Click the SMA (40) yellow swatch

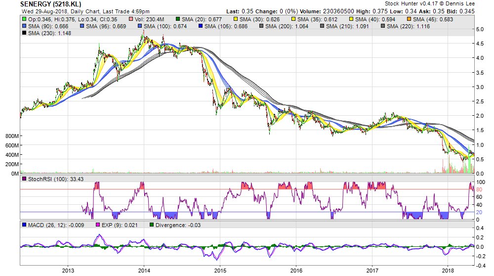[351, 19]
